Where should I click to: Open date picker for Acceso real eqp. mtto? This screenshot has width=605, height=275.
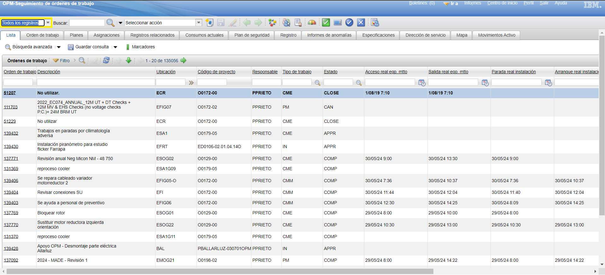point(422,83)
